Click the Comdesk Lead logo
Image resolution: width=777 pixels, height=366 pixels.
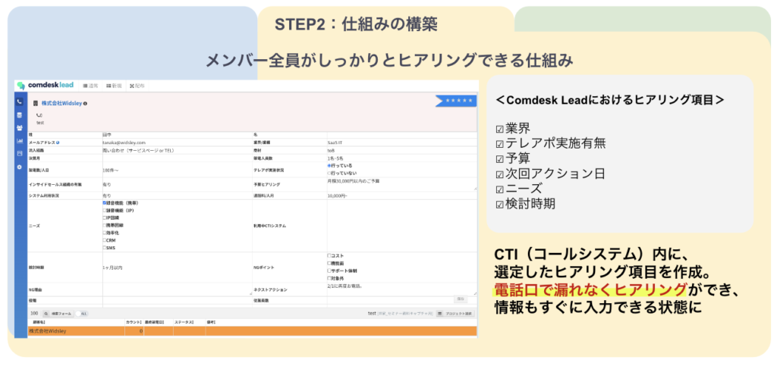(46, 85)
